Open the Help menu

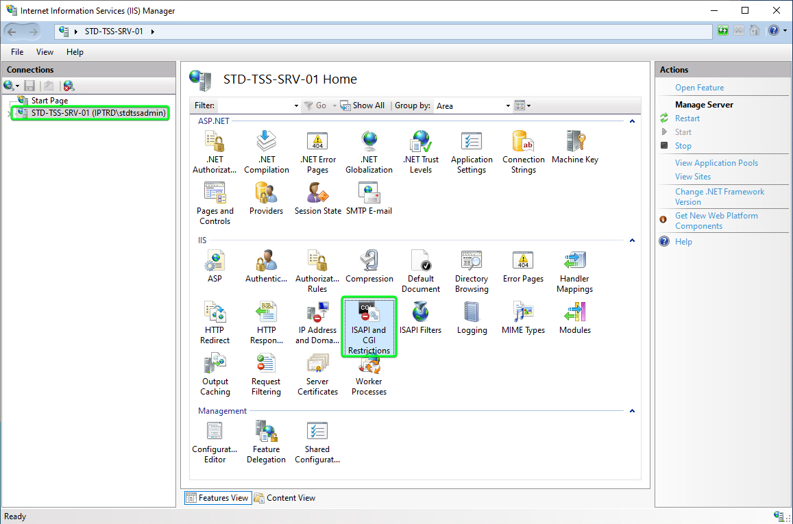click(75, 52)
